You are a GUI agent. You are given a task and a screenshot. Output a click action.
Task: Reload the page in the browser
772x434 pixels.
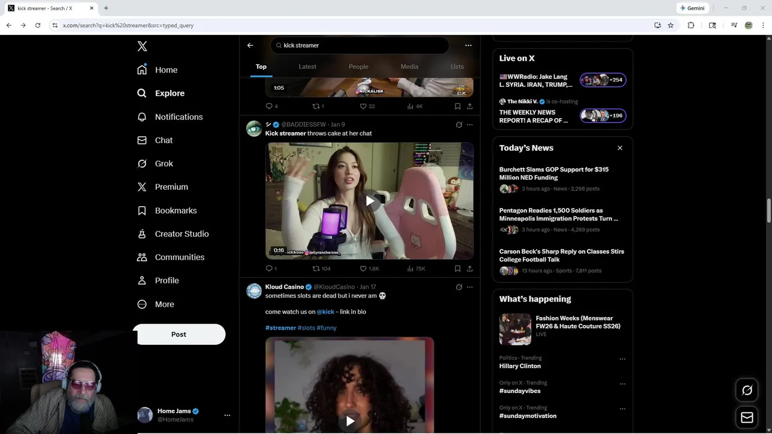click(x=37, y=25)
